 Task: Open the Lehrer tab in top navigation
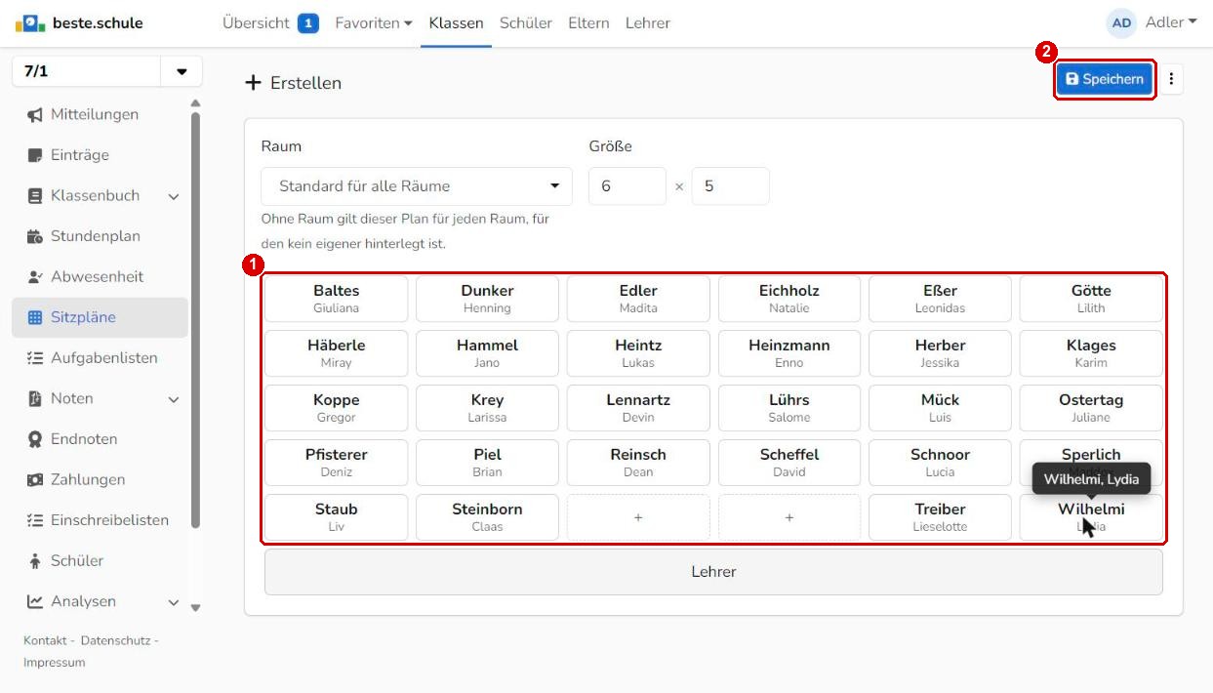tap(648, 22)
